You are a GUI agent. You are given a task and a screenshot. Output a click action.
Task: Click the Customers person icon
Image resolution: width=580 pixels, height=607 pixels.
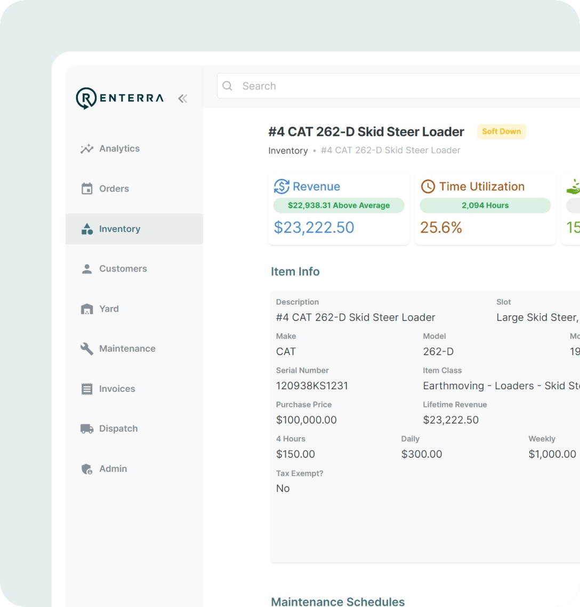coord(87,269)
